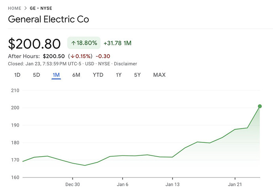Select the 1M chart range tab
Viewport: 273px width, 189px height.
click(56, 75)
